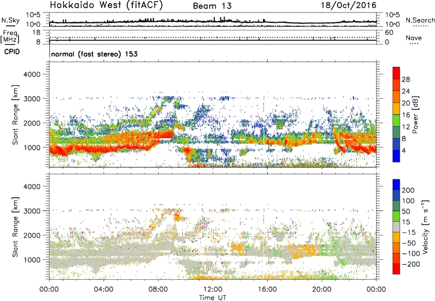Click the gray segment of Velocity colorbar
Image resolution: width=435 pixels, height=301 pixels.
(396, 227)
